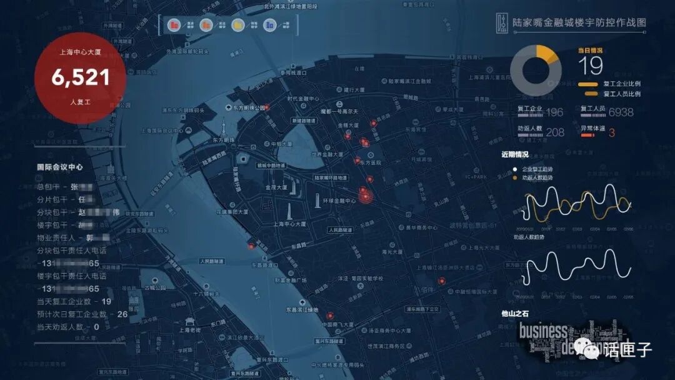Click the 异常体温 value 3
Screen dimensions: 675x380
[612, 133]
